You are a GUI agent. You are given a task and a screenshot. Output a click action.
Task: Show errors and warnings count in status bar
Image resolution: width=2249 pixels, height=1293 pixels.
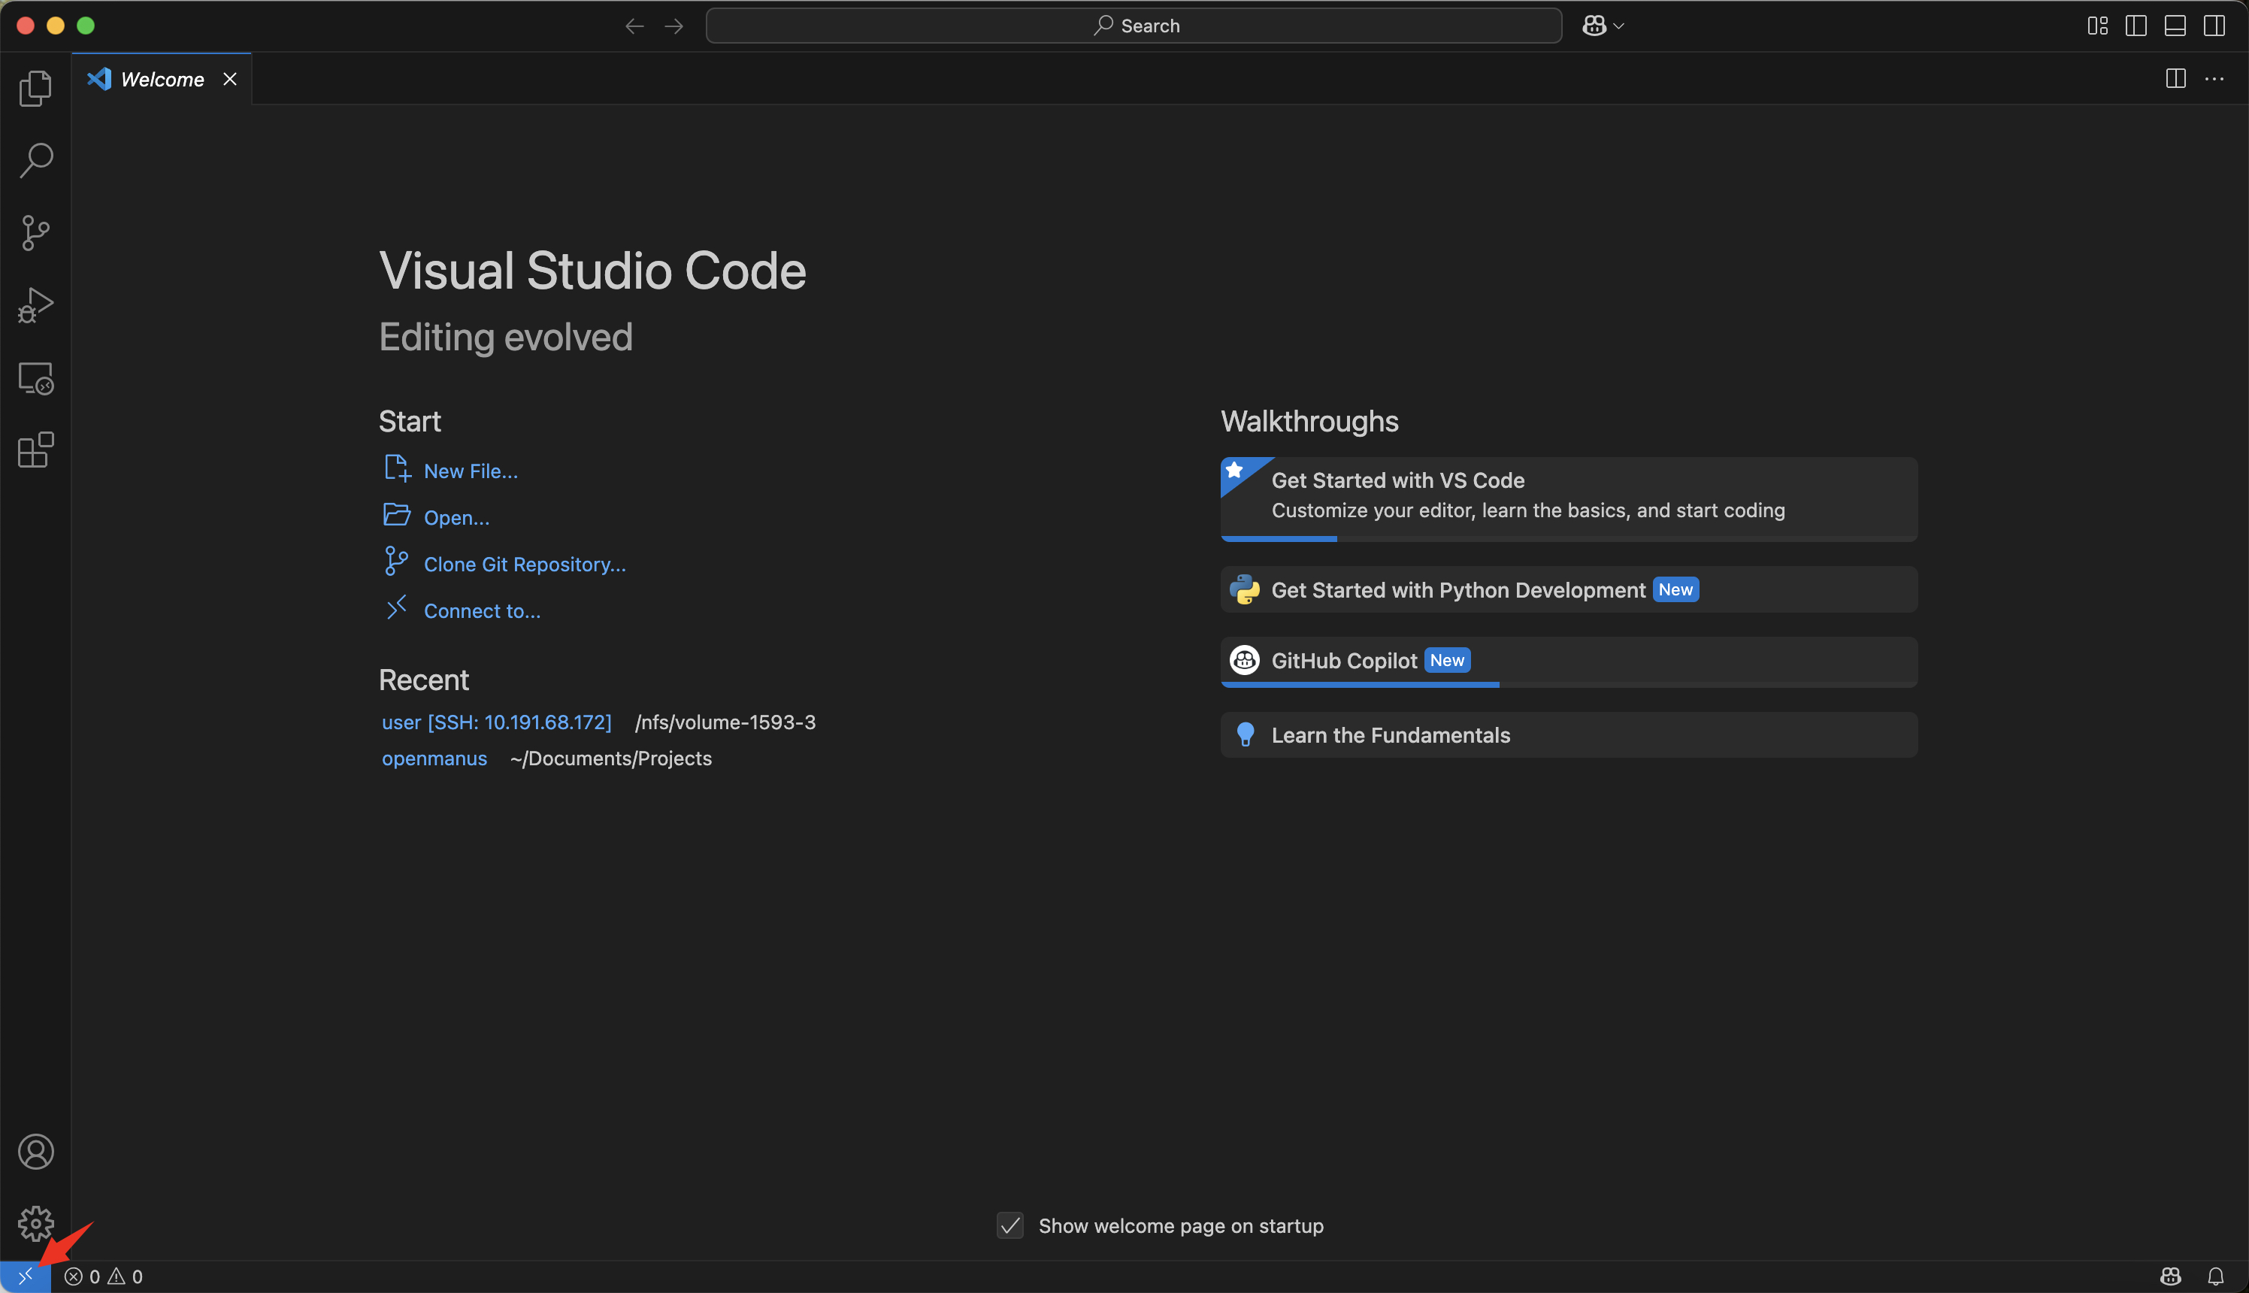click(104, 1276)
